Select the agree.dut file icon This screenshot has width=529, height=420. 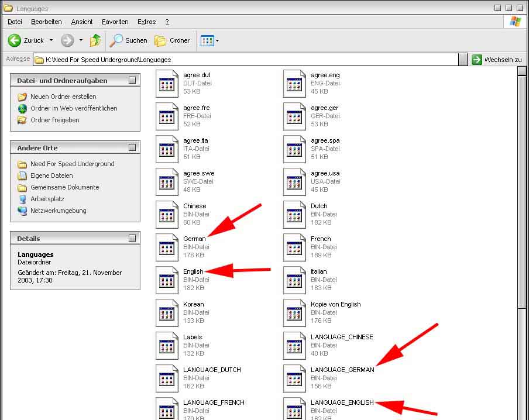pyautogui.click(x=167, y=83)
